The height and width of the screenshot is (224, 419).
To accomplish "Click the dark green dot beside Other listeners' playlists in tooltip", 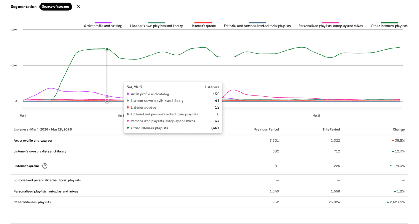I will coord(128,128).
